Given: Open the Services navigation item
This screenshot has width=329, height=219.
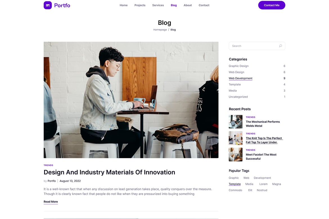Looking at the screenshot, I should point(158,5).
